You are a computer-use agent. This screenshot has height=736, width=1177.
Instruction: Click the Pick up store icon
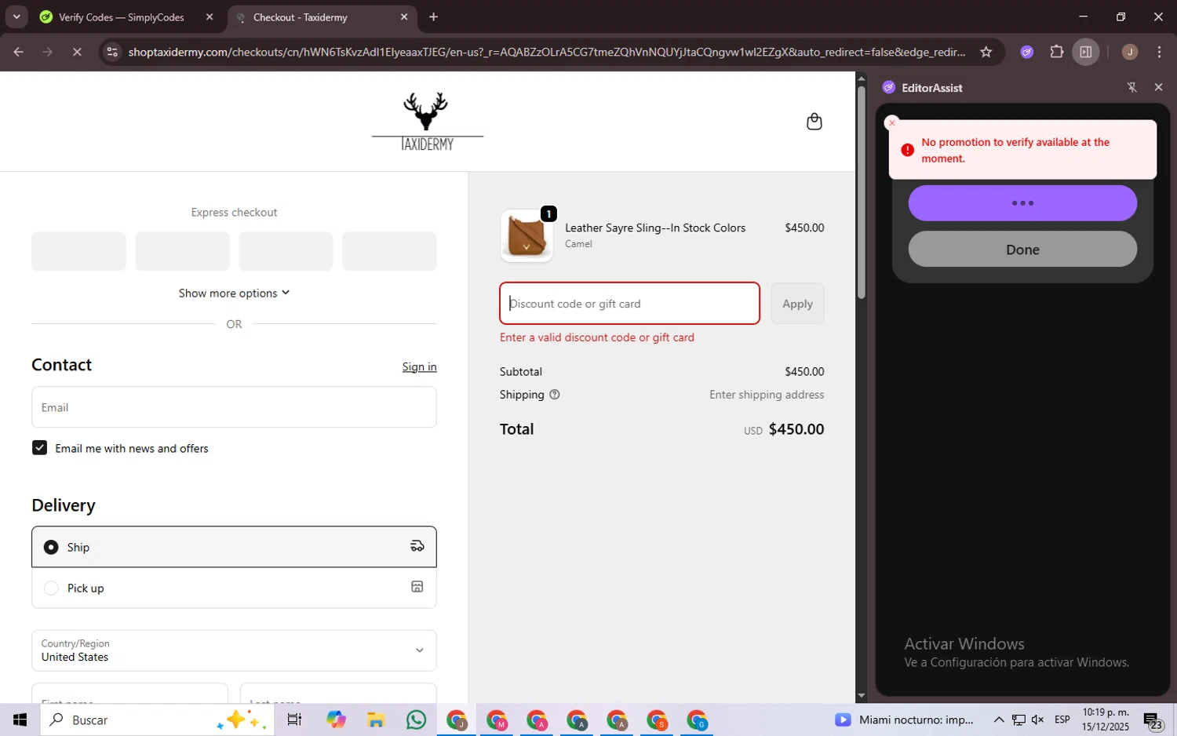coord(417,587)
